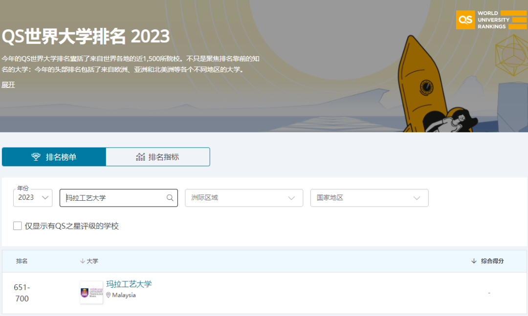Screen dimensions: 528x316
Task: Expand the 洲际区域 dropdown
Action: [x=244, y=198]
